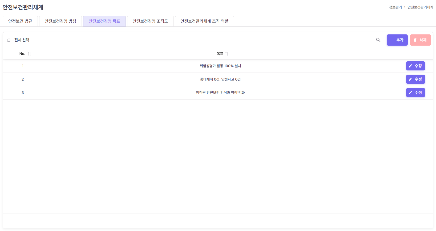The width and height of the screenshot is (436, 231).
Task: Sort by 목표 column arrows
Action: pyautogui.click(x=227, y=54)
